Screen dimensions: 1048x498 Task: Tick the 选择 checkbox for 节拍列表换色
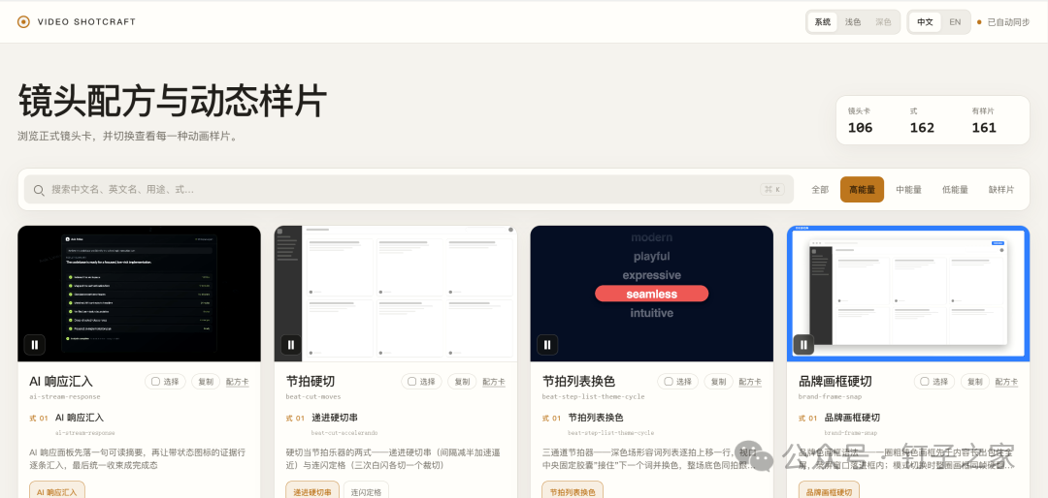[669, 382]
